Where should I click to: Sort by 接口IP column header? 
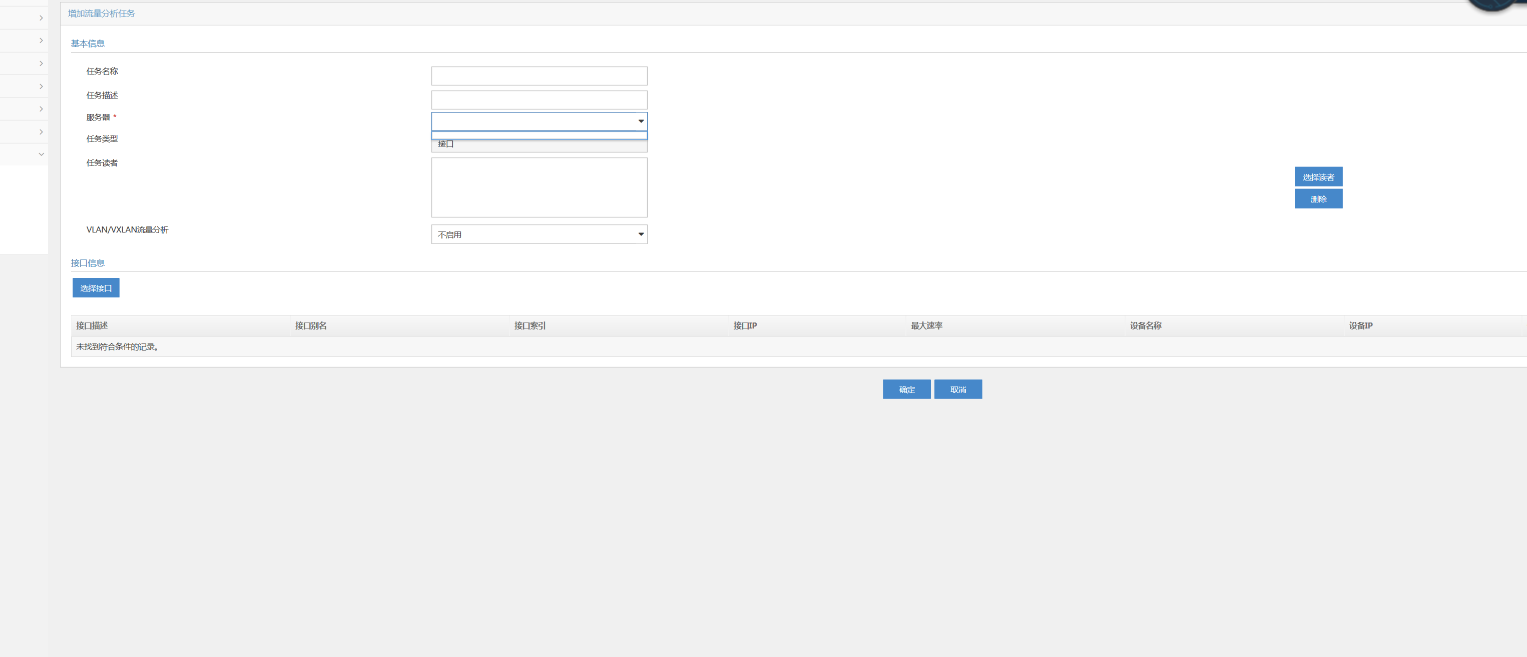(x=745, y=326)
